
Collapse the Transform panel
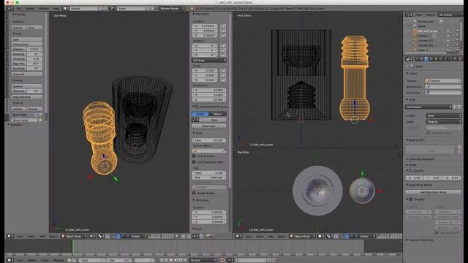point(202,14)
